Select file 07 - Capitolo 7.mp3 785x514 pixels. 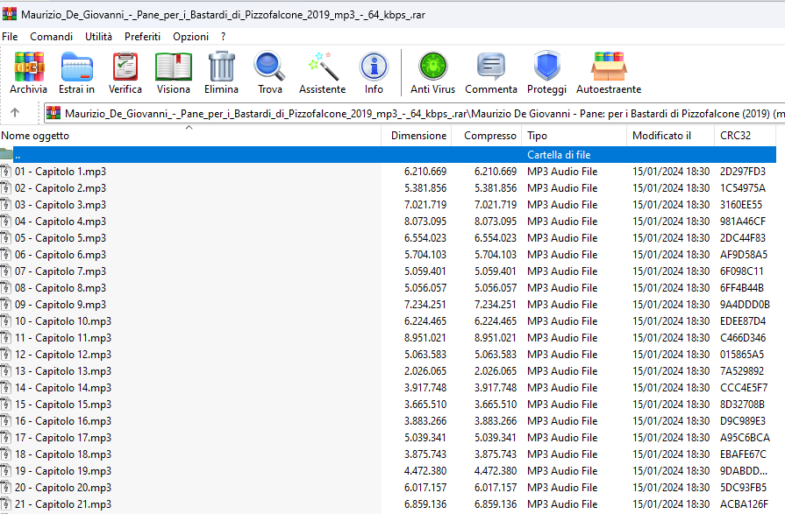388,271
